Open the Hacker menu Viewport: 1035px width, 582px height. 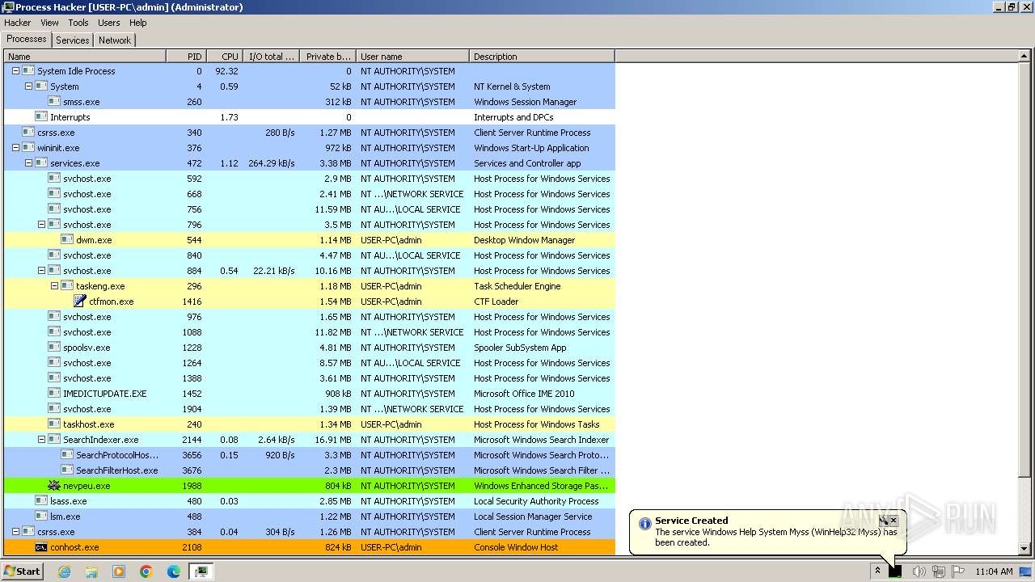coord(17,23)
